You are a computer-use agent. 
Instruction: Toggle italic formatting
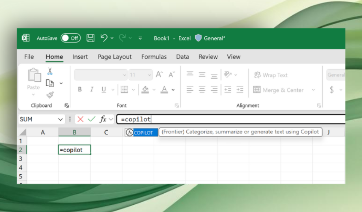pyautogui.click(x=91, y=90)
